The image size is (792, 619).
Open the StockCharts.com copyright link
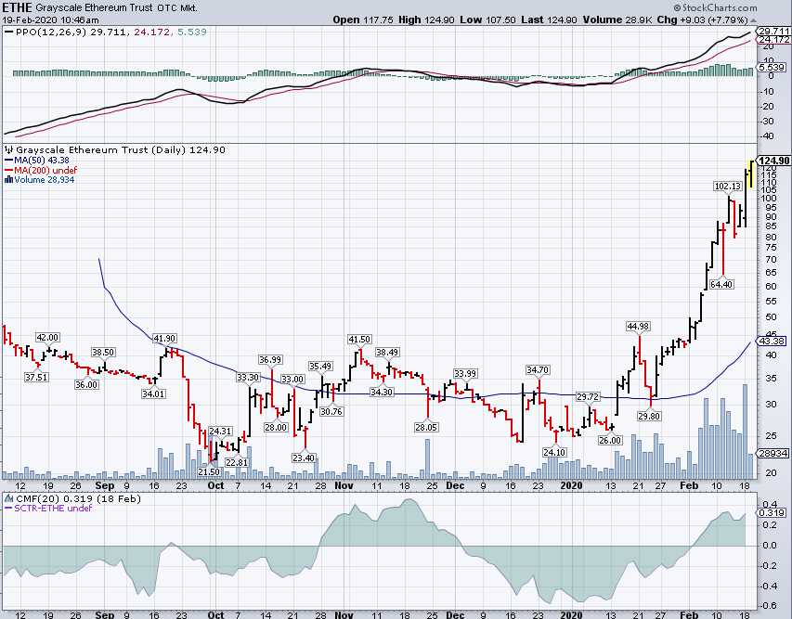(750, 7)
